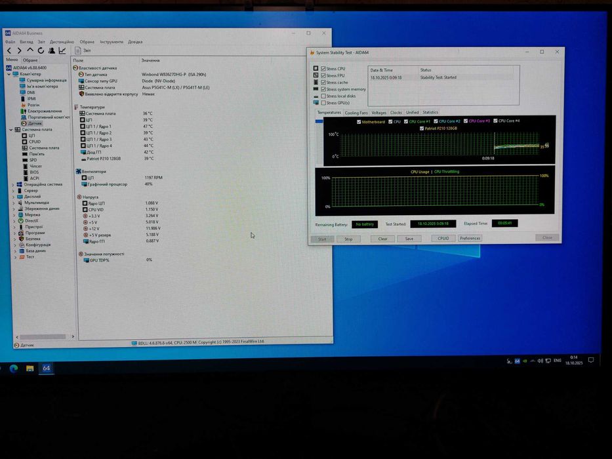
Task: Switch to the Обране tab in sidebar
Action: 30,60
